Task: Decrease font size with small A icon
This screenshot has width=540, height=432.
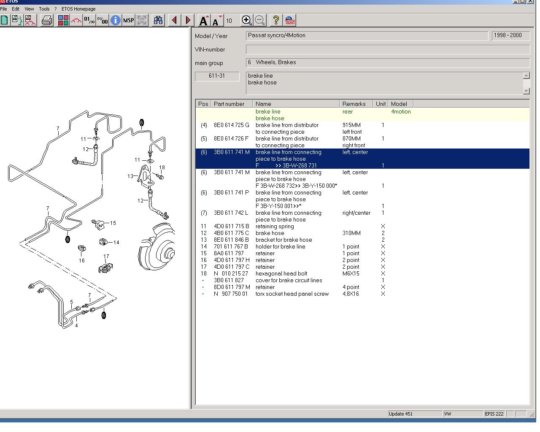Action: (x=216, y=20)
